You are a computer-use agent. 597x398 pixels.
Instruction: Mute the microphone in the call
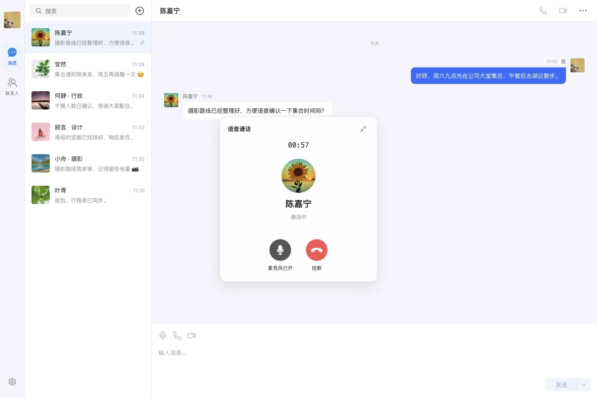click(280, 250)
